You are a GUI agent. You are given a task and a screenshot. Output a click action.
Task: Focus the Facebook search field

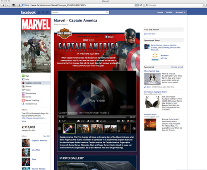point(78,12)
